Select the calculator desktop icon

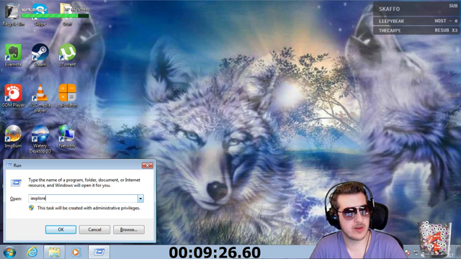67,96
